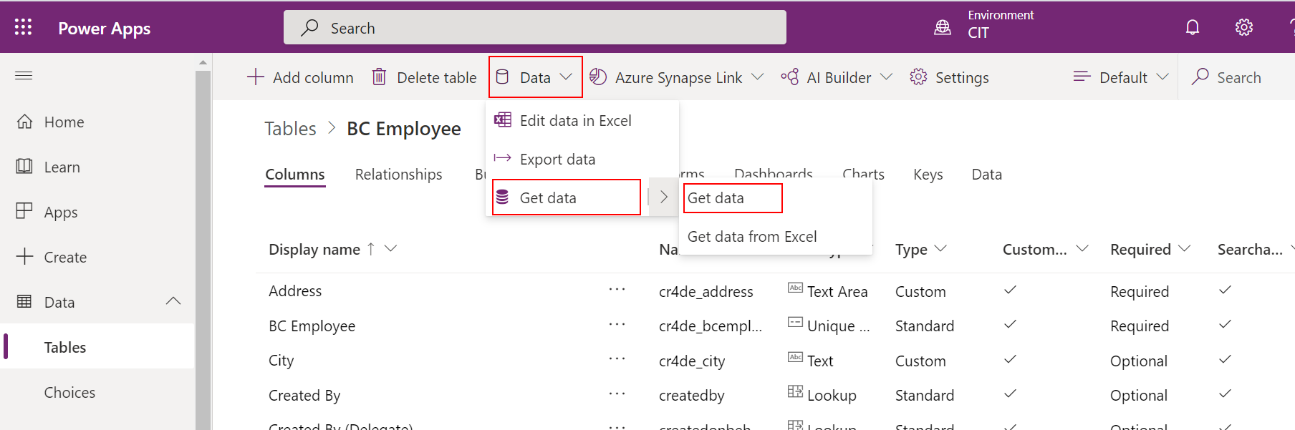The image size is (1295, 430).
Task: Select Edit data in Excel
Action: pyautogui.click(x=582, y=120)
